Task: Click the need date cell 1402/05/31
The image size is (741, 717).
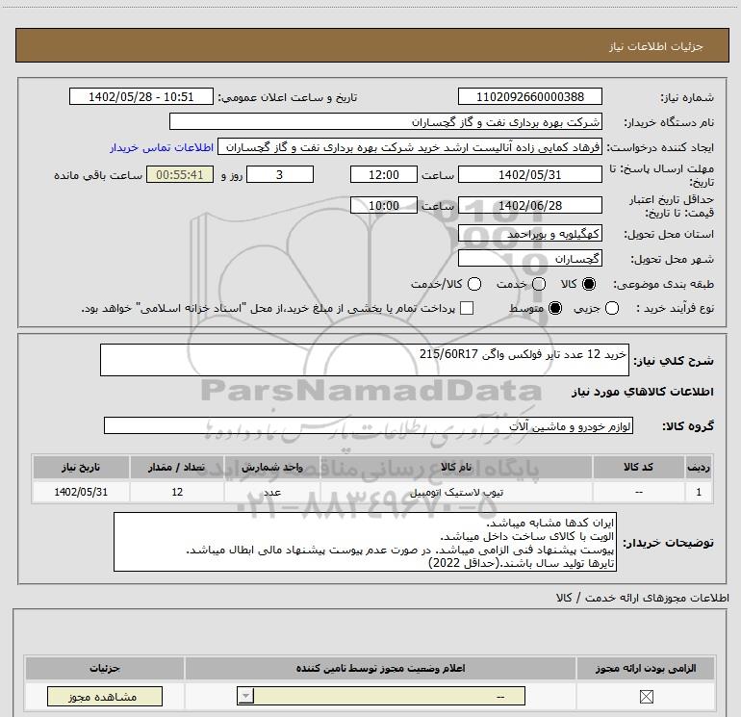Action: [81, 492]
